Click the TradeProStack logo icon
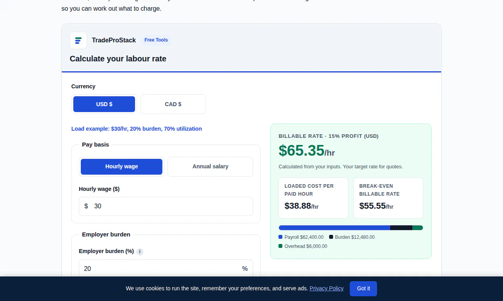 78,40
